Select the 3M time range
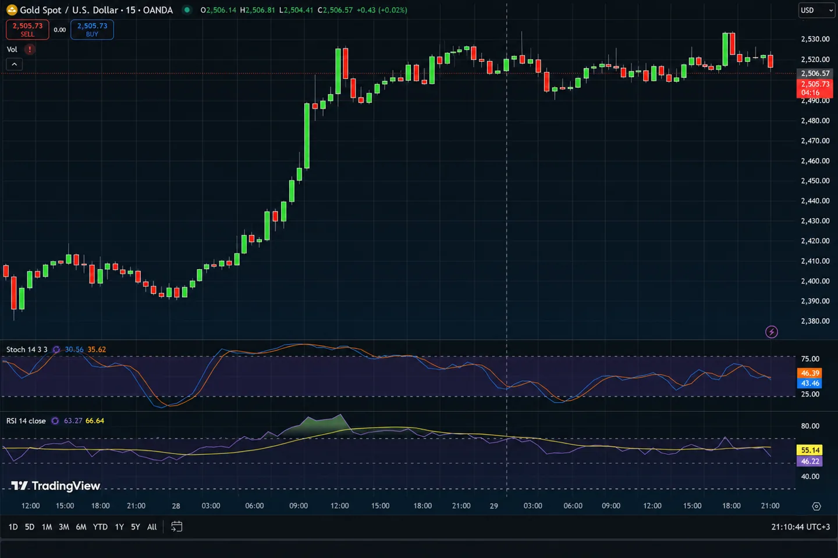The image size is (838, 558). click(64, 527)
